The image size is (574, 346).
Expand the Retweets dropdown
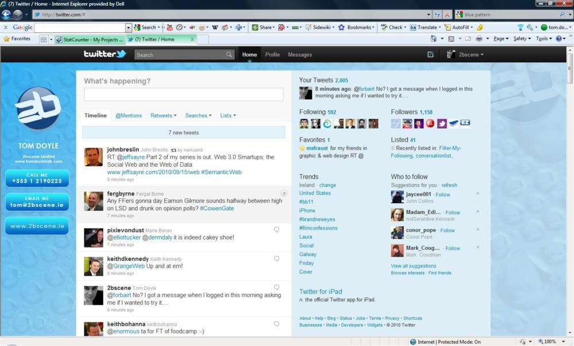(x=164, y=116)
